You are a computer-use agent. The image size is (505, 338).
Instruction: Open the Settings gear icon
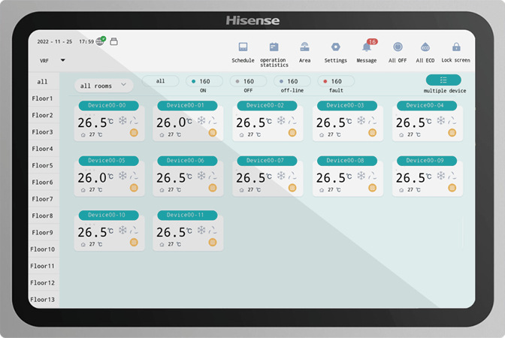[x=336, y=47]
